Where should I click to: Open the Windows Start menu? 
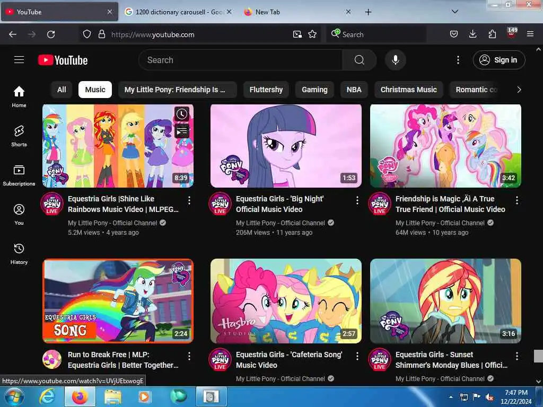point(14,396)
